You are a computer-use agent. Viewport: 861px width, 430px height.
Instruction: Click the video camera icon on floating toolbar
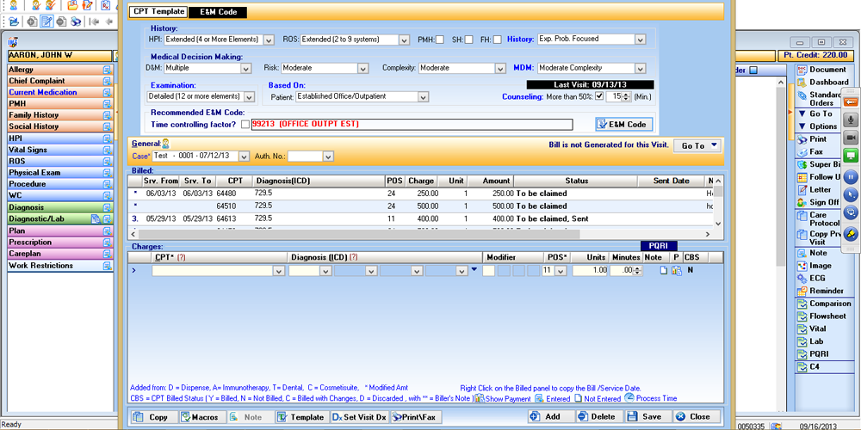tap(851, 137)
